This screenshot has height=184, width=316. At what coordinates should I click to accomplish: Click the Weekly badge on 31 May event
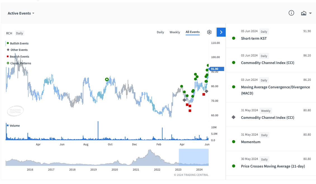pyautogui.click(x=266, y=111)
